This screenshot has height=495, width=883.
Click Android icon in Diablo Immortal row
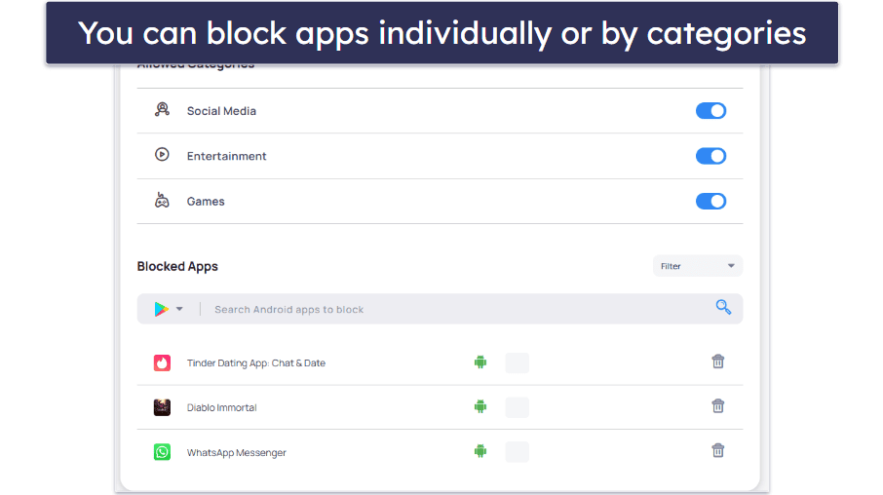pyautogui.click(x=480, y=406)
